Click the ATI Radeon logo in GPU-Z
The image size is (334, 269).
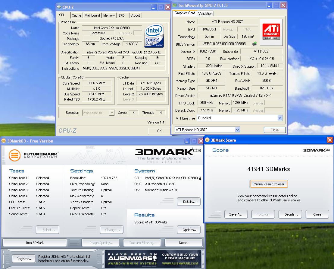click(271, 32)
